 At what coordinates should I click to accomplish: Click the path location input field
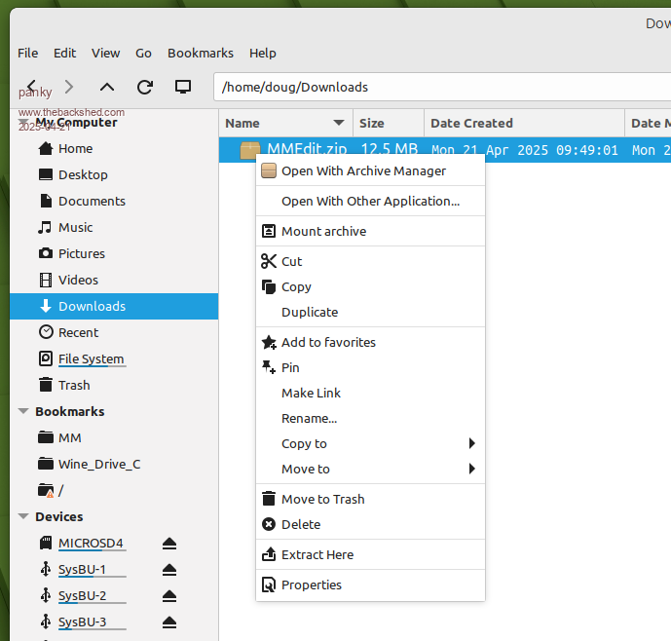point(438,87)
